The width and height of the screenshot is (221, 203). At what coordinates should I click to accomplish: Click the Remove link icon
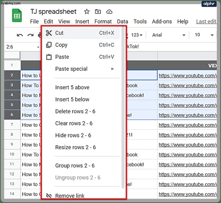49,196
